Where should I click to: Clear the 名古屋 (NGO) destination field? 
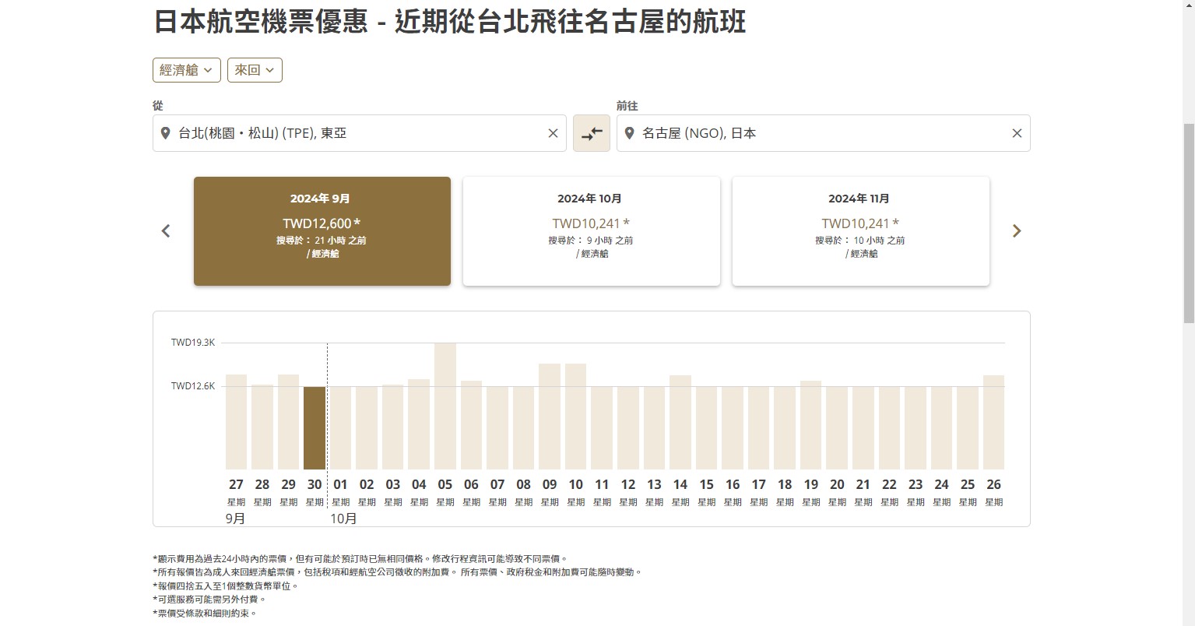click(1017, 132)
